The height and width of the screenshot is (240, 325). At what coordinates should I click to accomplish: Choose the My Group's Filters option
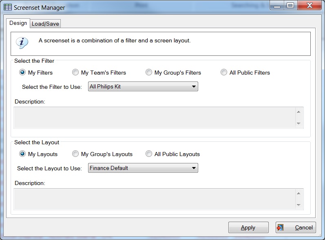click(x=148, y=72)
